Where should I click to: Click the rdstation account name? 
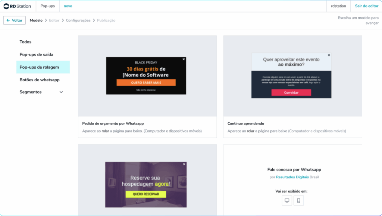[338, 6]
